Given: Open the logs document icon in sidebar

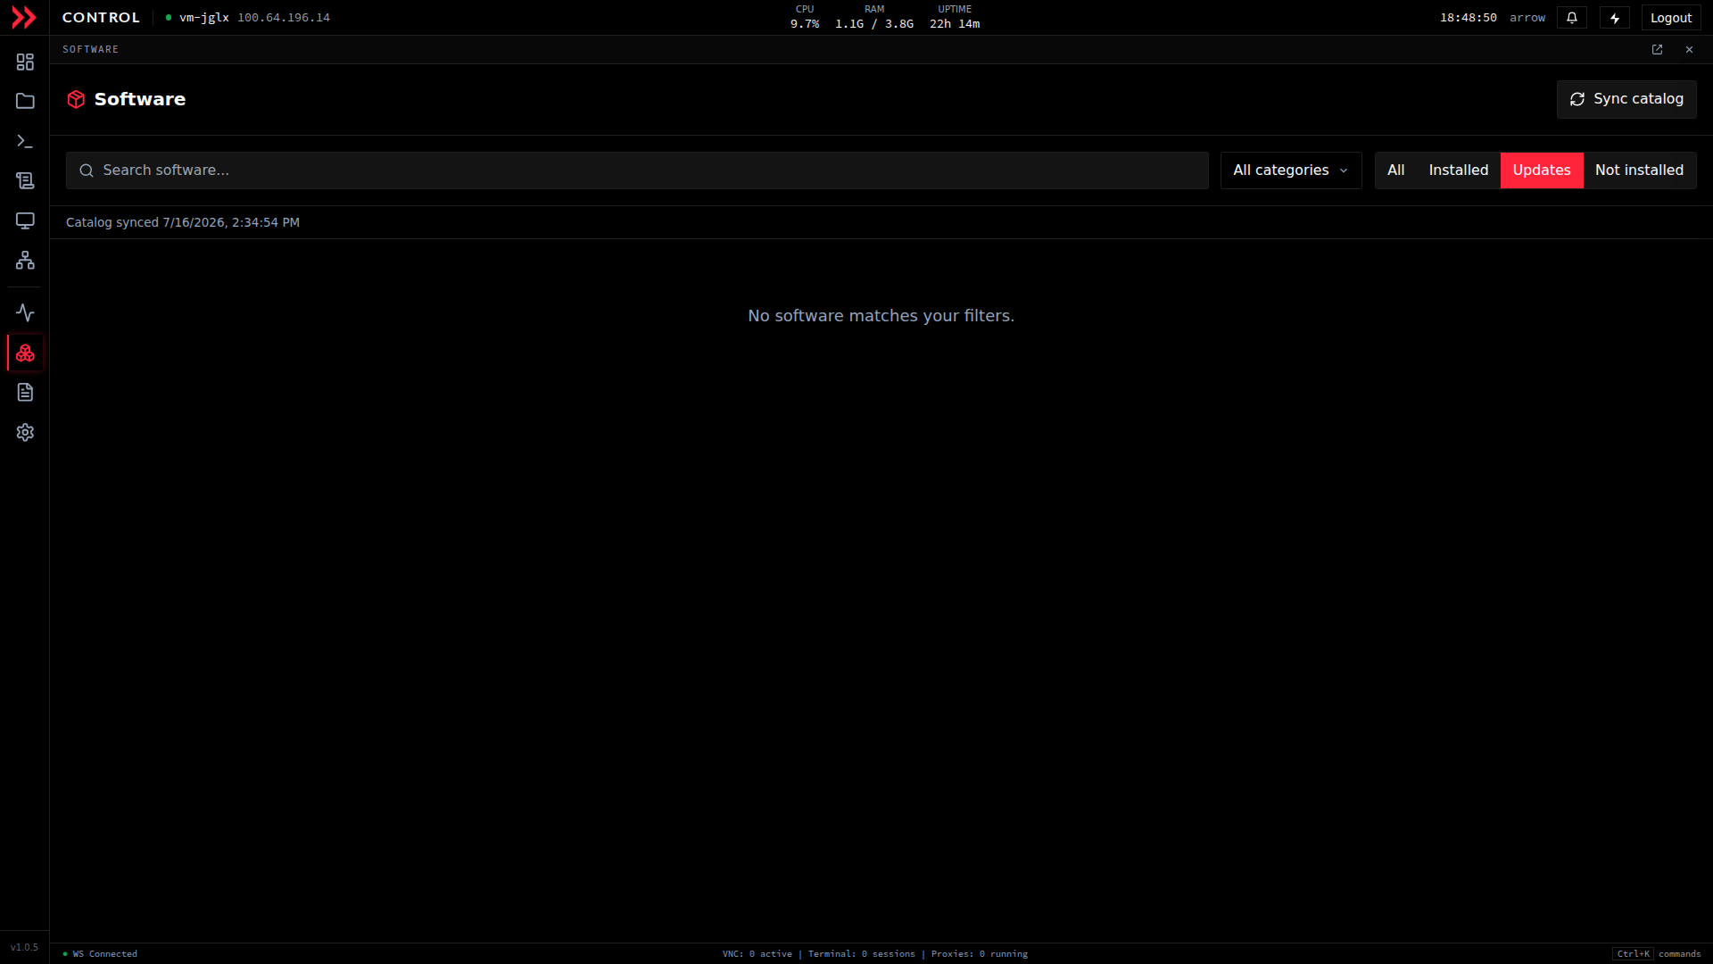Looking at the screenshot, I should (25, 392).
